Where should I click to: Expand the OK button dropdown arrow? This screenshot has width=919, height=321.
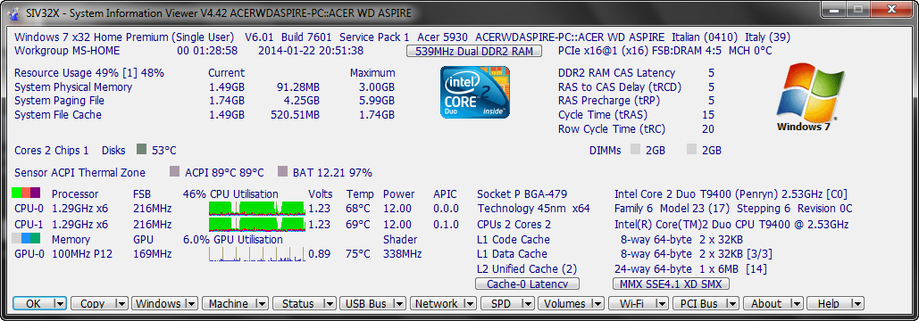[60, 303]
